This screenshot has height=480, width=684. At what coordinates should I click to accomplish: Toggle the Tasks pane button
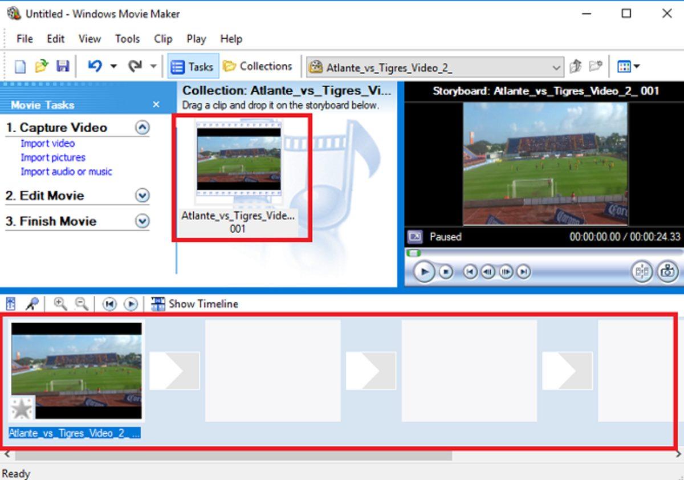point(193,67)
